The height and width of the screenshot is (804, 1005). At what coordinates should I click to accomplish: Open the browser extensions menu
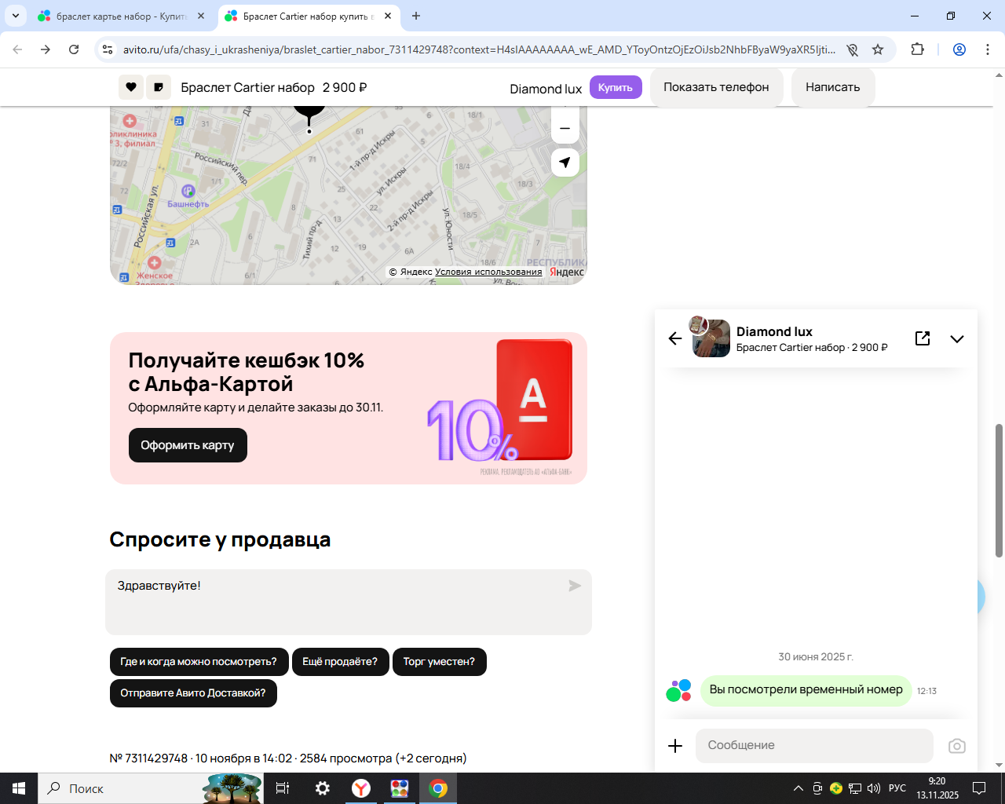917,49
